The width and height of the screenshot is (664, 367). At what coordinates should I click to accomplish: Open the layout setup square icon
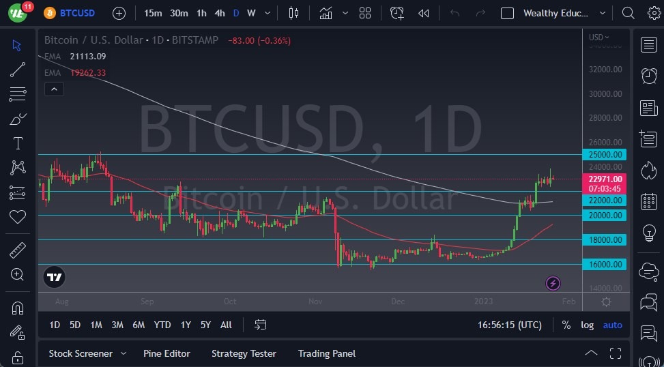click(507, 13)
